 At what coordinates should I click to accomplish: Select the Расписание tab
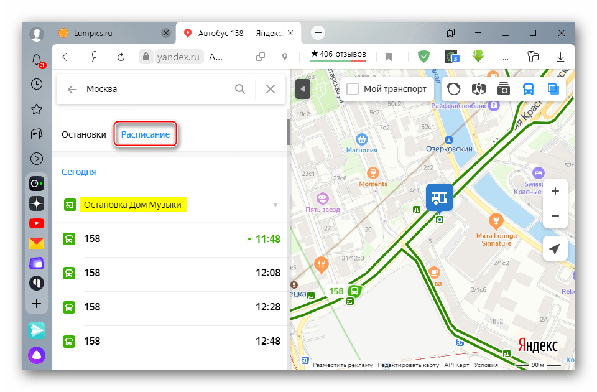pyautogui.click(x=146, y=134)
